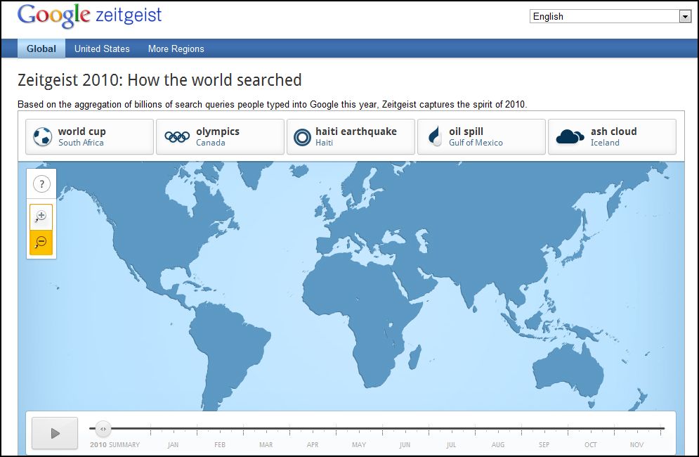Viewport: 699px width, 457px height.
Task: Jump to JUN on the timeline
Action: click(x=405, y=444)
